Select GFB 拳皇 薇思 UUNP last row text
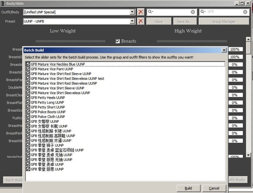 click(x=47, y=169)
